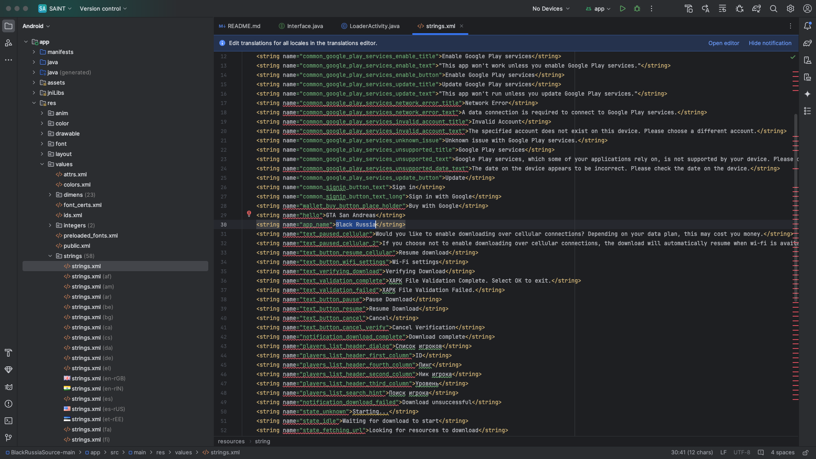Collapse the values folder
The width and height of the screenshot is (816, 459).
pos(42,164)
